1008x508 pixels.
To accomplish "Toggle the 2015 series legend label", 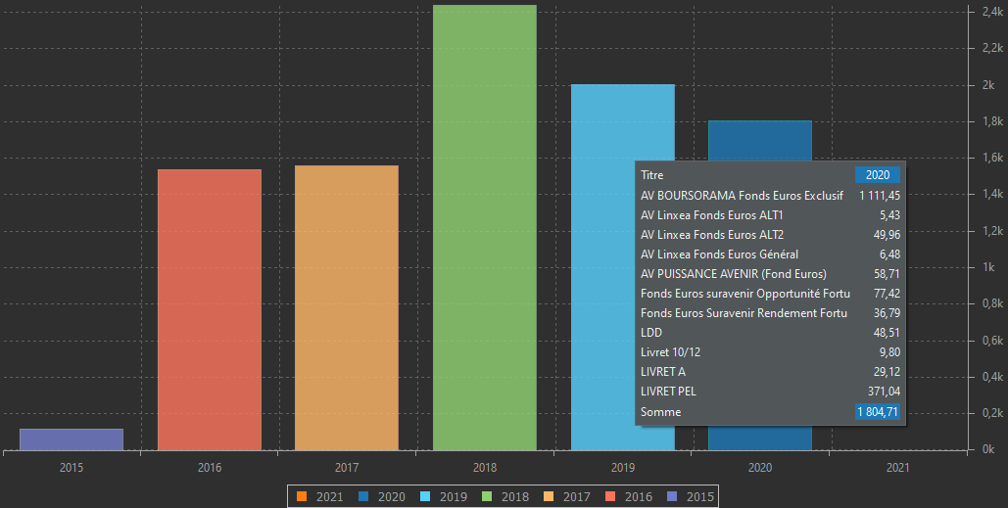I will [x=700, y=496].
